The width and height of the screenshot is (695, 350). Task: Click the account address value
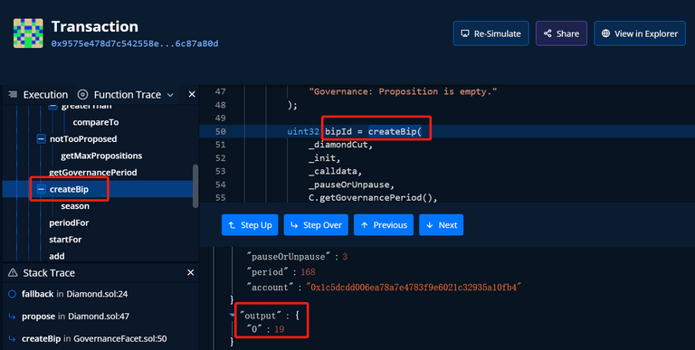point(414,287)
